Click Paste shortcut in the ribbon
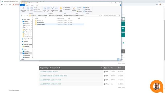 38,11
